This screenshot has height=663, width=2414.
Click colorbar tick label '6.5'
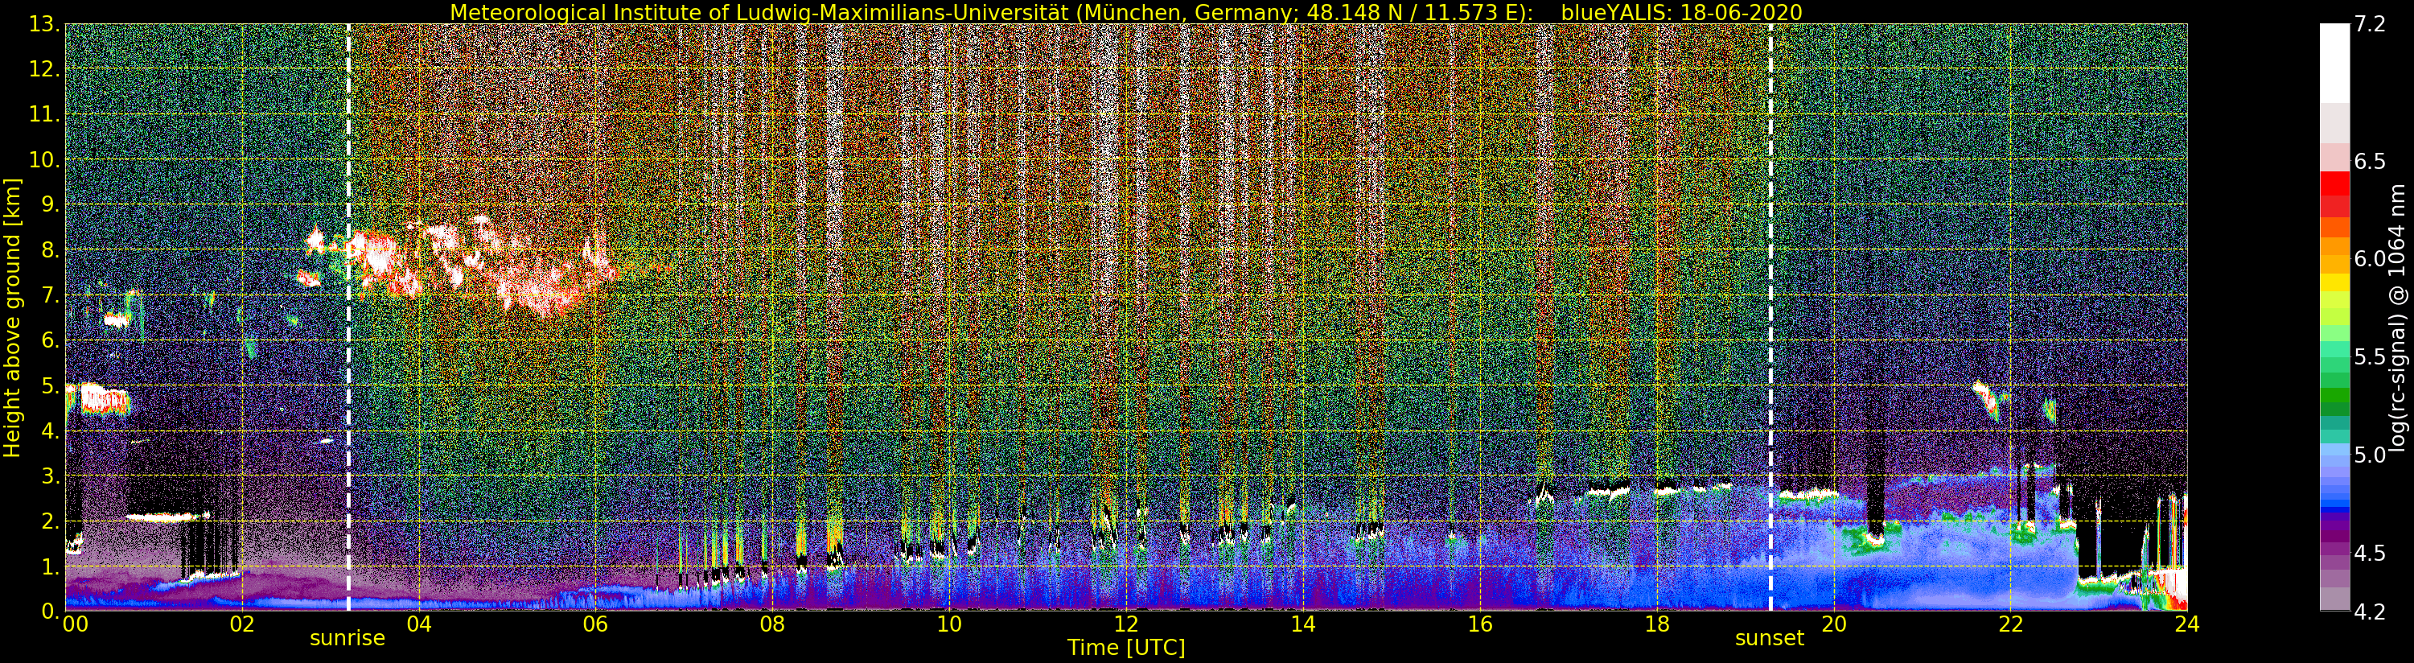[2370, 161]
